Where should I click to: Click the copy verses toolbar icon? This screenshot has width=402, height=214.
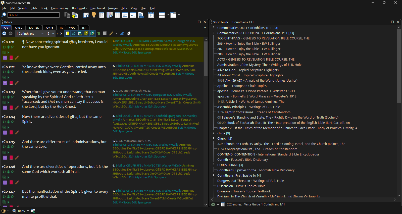coord(67,15)
